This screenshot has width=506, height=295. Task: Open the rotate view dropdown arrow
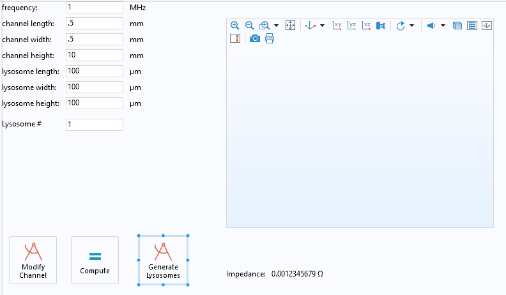pos(412,26)
